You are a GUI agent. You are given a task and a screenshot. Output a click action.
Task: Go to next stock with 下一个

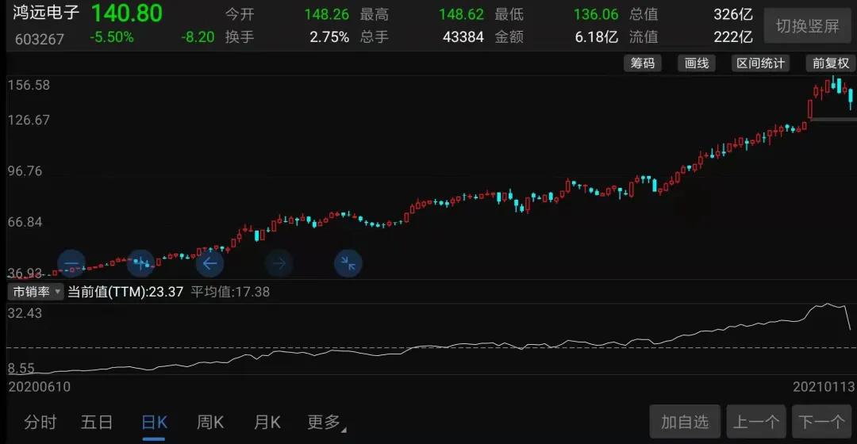tap(821, 422)
